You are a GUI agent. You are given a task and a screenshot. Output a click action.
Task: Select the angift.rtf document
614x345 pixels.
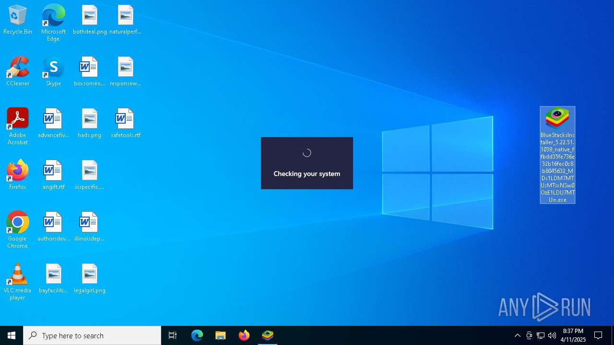tap(53, 175)
